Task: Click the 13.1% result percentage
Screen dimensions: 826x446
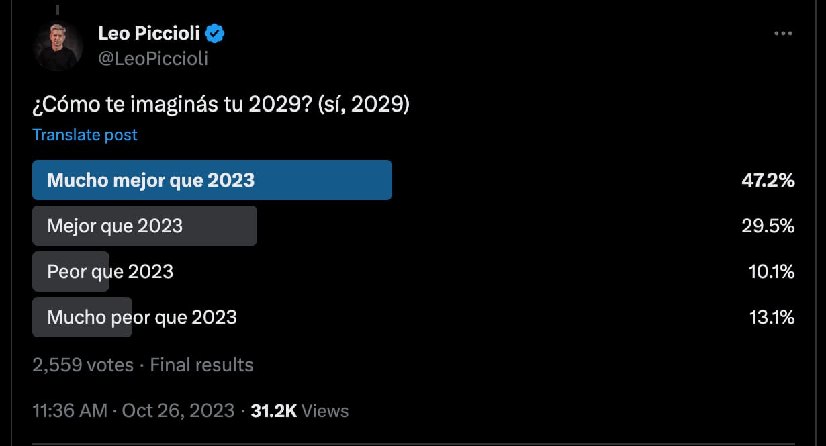Action: point(772,317)
